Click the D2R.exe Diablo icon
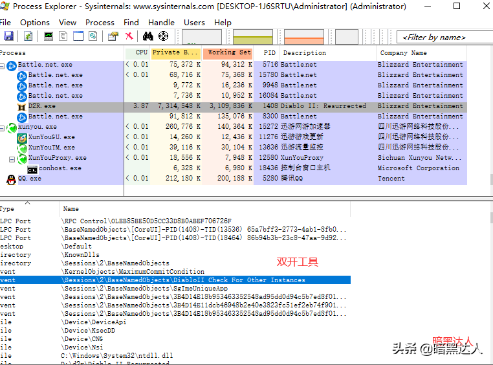 [21, 107]
